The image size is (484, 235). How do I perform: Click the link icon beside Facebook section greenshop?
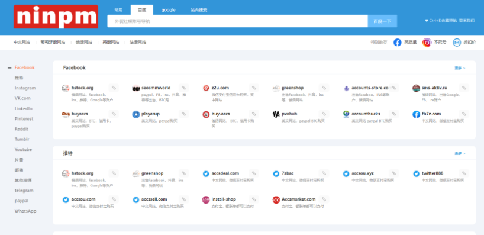324,88
